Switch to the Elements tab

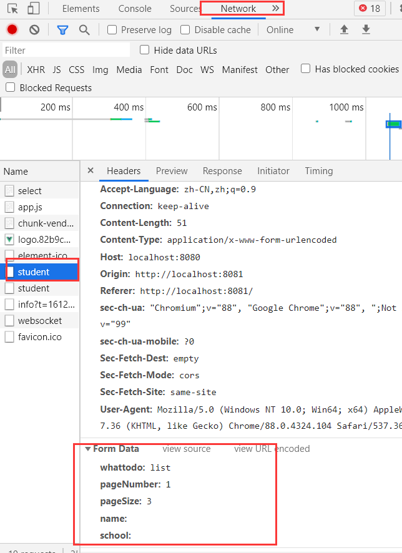point(81,9)
